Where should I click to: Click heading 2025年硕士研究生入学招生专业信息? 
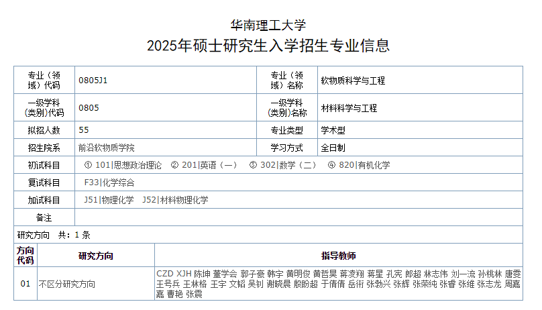pyautogui.click(x=268, y=46)
